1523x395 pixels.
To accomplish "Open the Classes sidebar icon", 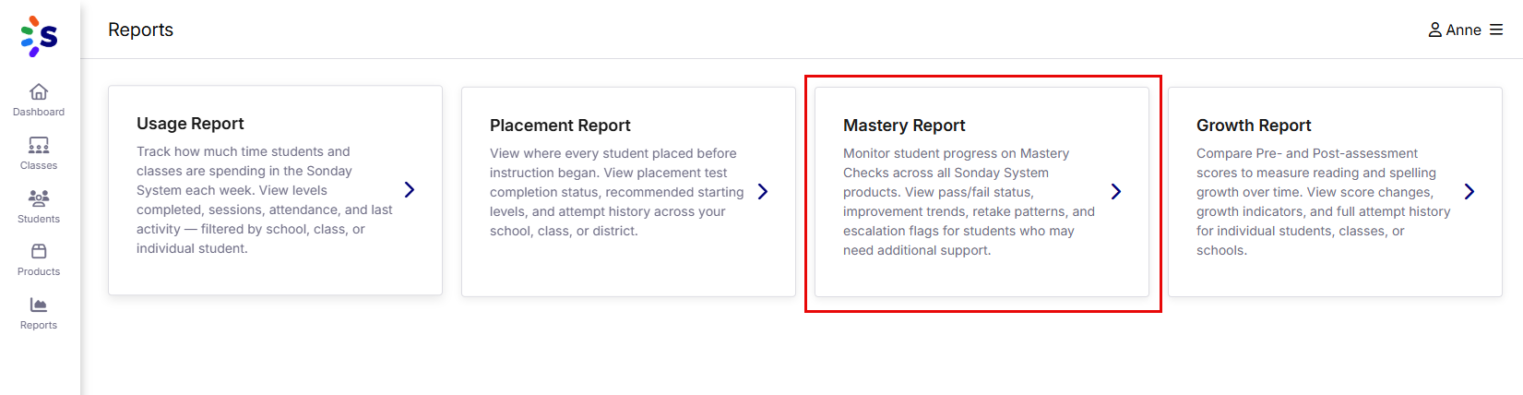I will coord(39,145).
